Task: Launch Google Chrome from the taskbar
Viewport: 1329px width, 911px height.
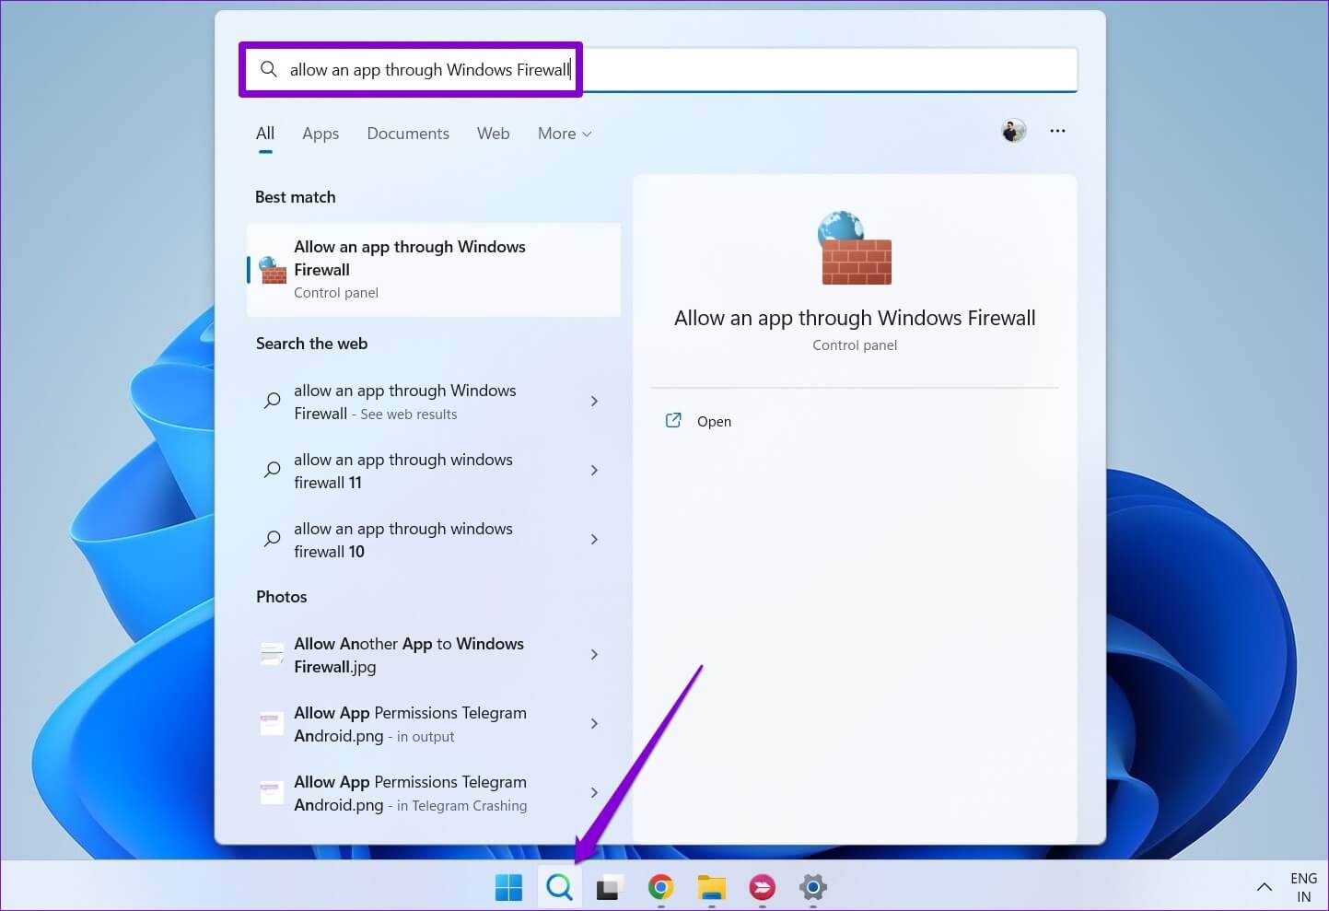Action: click(x=660, y=887)
